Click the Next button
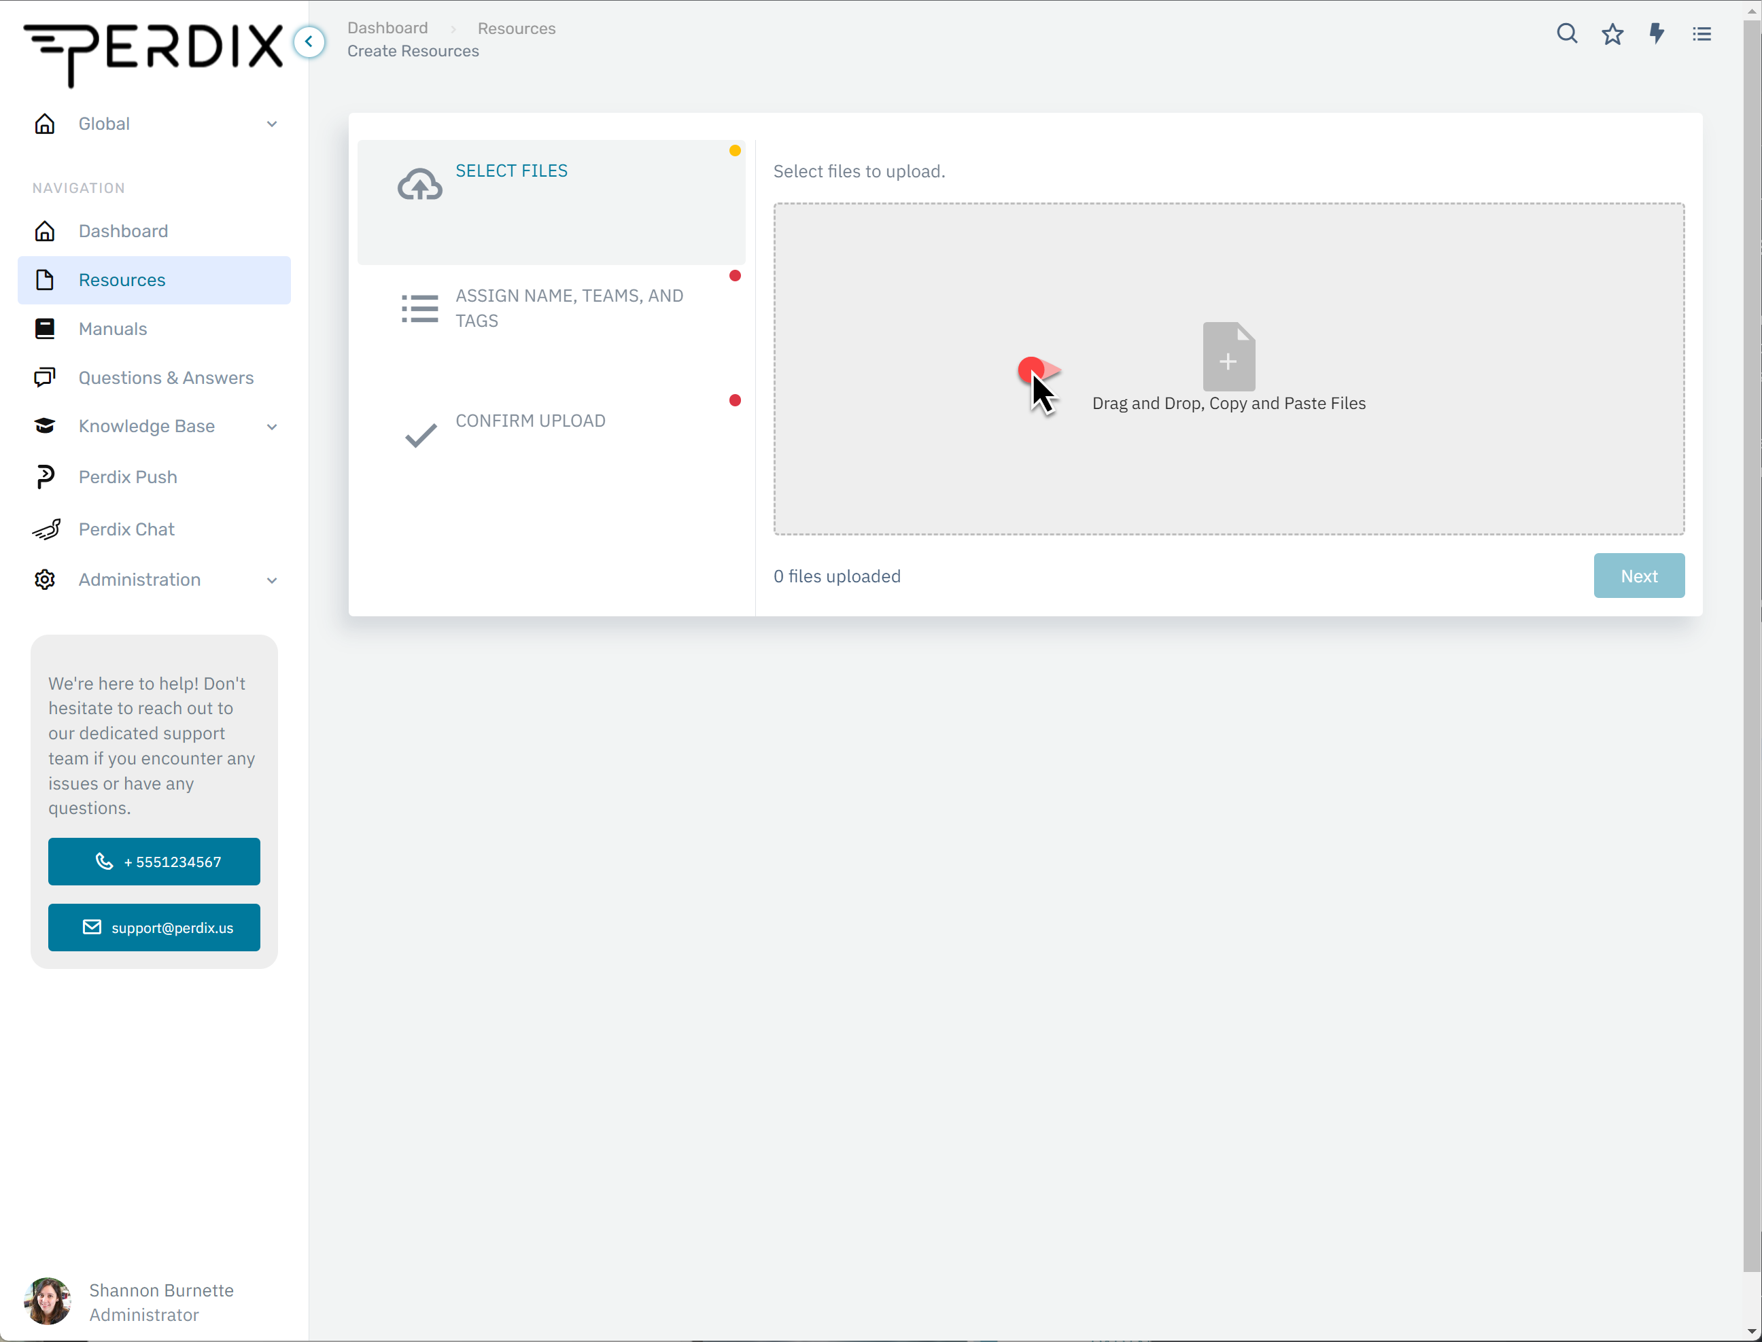Viewport: 1762px width, 1342px height. click(x=1639, y=575)
